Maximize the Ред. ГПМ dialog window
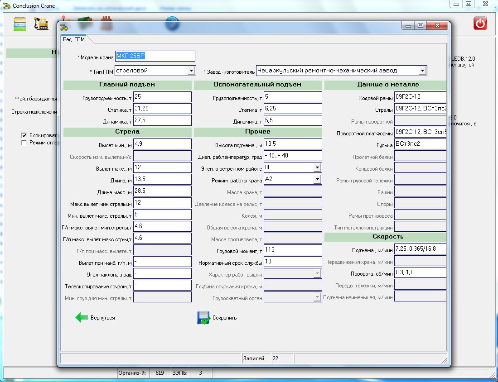 [x=421, y=26]
